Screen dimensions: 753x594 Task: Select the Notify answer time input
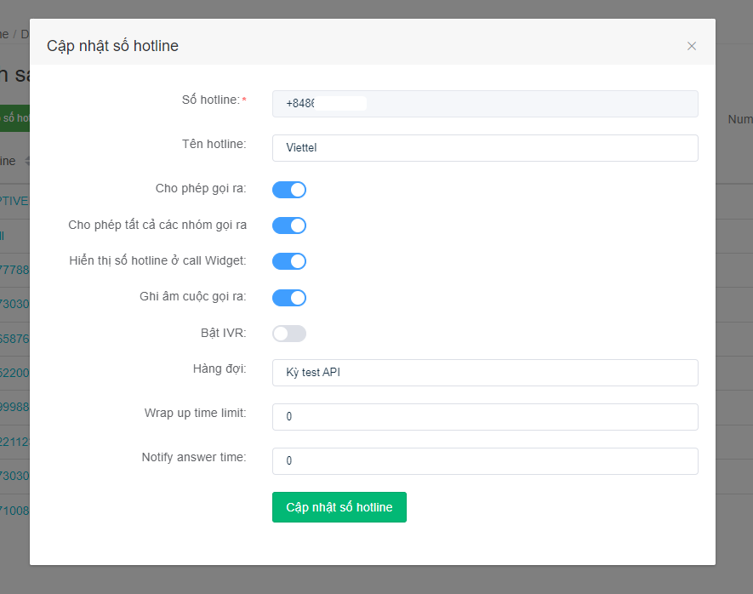(485, 461)
